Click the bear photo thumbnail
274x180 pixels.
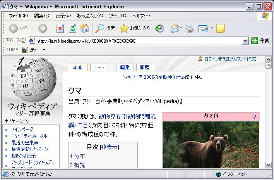pyautogui.click(x=211, y=145)
